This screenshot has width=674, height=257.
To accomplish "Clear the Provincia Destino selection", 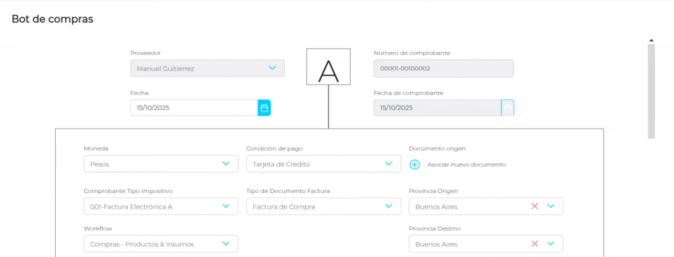I will pos(535,244).
